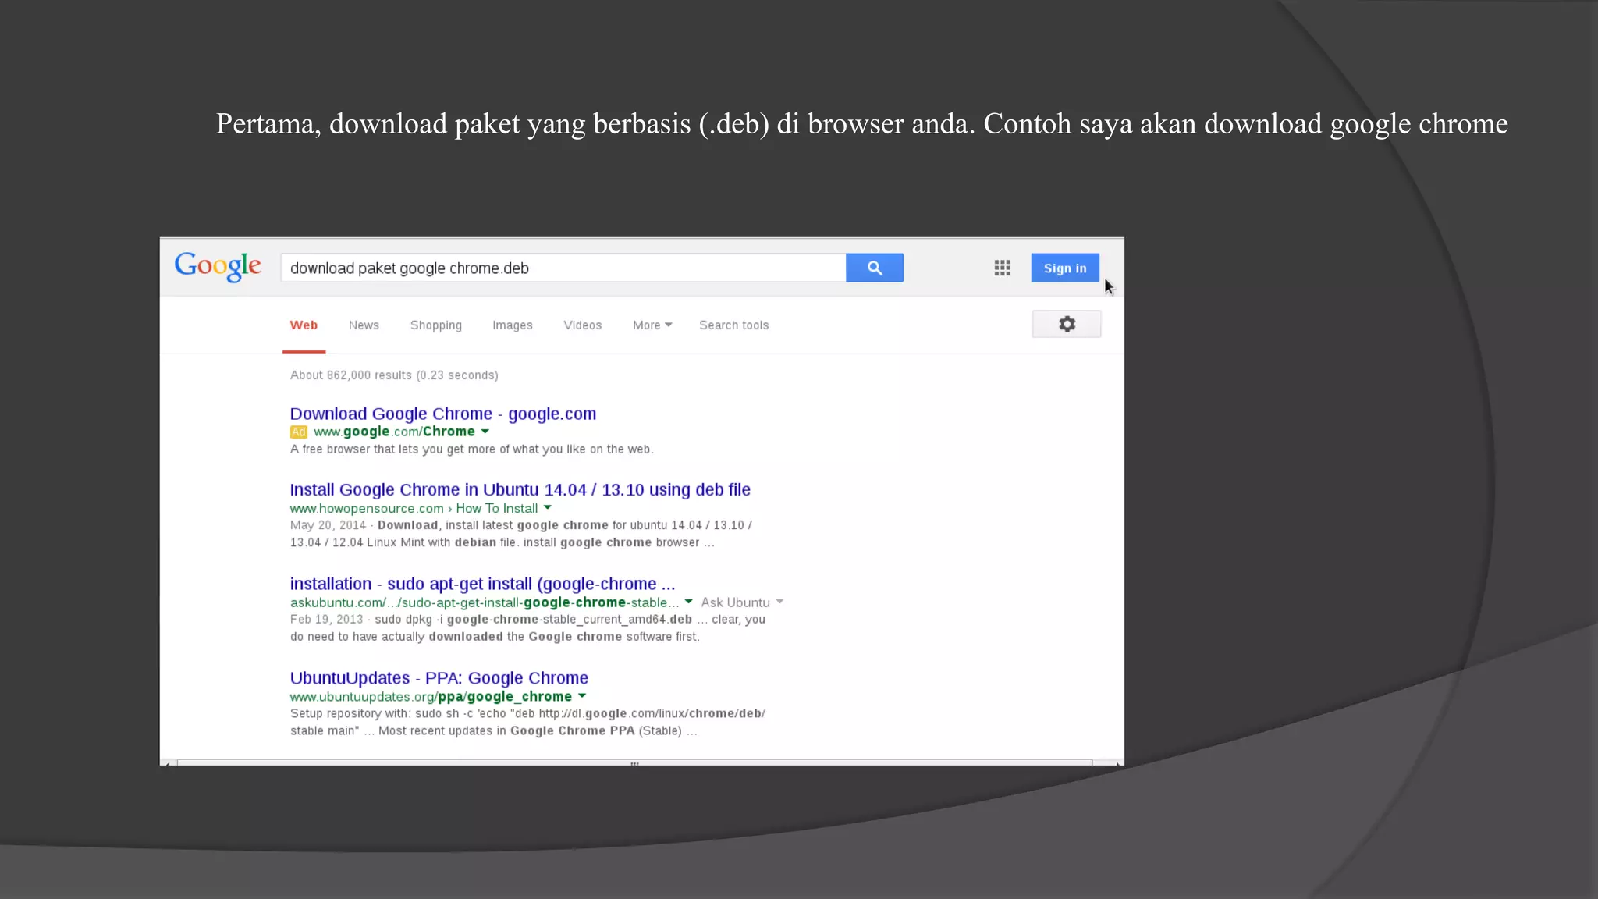Image resolution: width=1598 pixels, height=899 pixels.
Task: Switch to the Images tab
Action: coord(513,325)
